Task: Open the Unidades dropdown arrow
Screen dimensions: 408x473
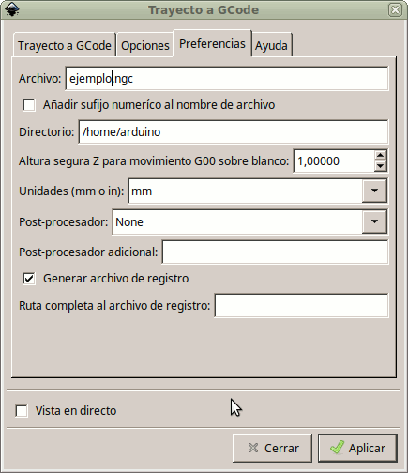Action: coord(374,191)
